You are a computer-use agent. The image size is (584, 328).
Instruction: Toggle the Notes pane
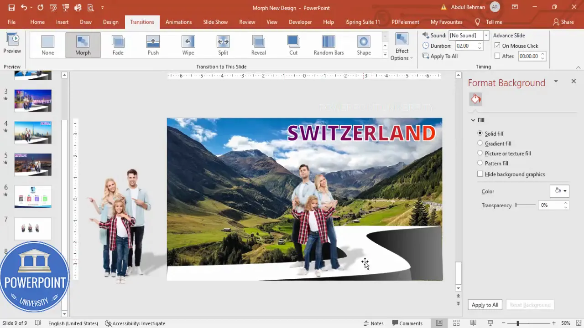coord(373,323)
